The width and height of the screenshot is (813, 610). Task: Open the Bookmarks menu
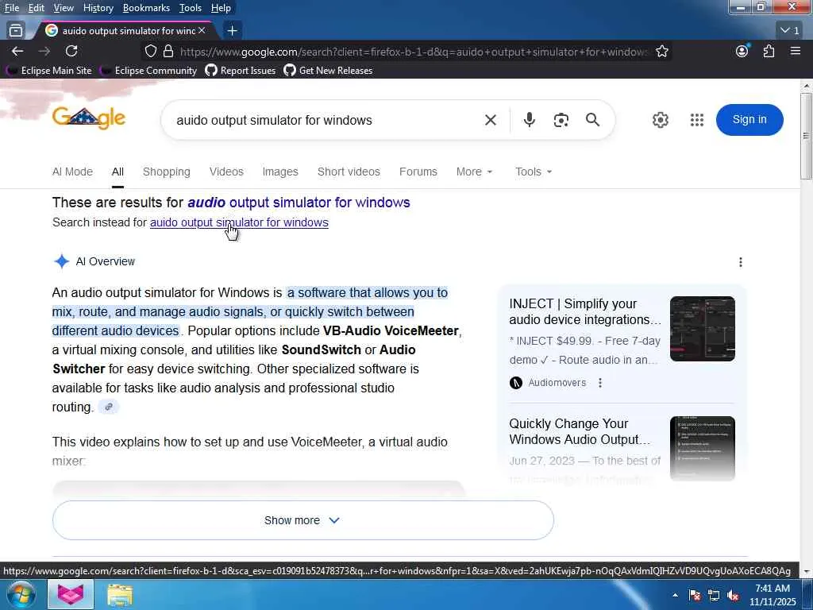coord(146,8)
